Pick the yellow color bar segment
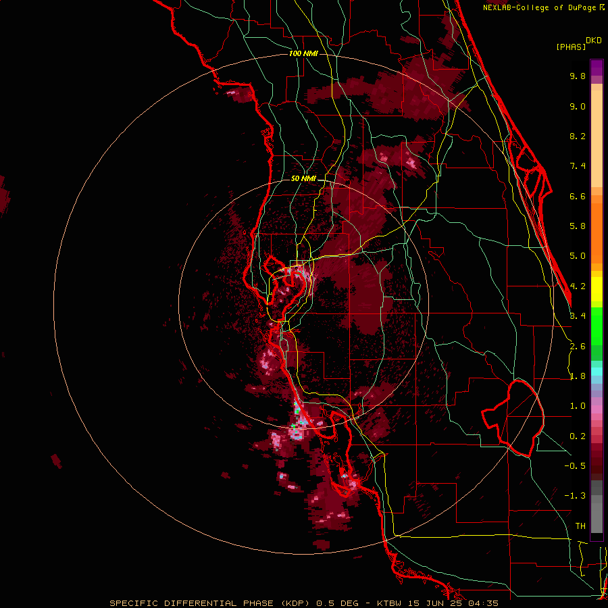This screenshot has width=608, height=608. point(597,289)
